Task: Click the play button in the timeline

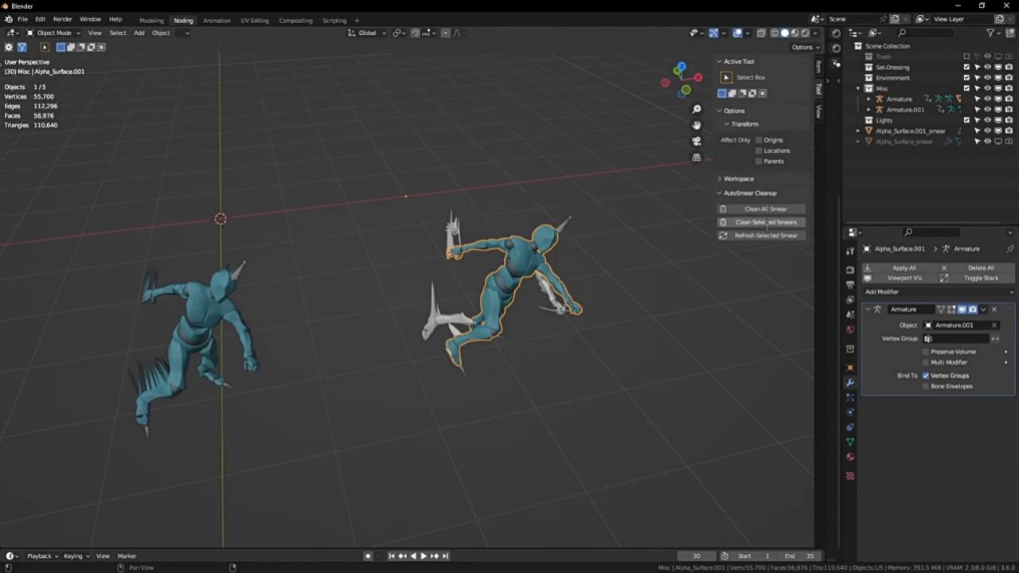Action: pyautogui.click(x=423, y=555)
